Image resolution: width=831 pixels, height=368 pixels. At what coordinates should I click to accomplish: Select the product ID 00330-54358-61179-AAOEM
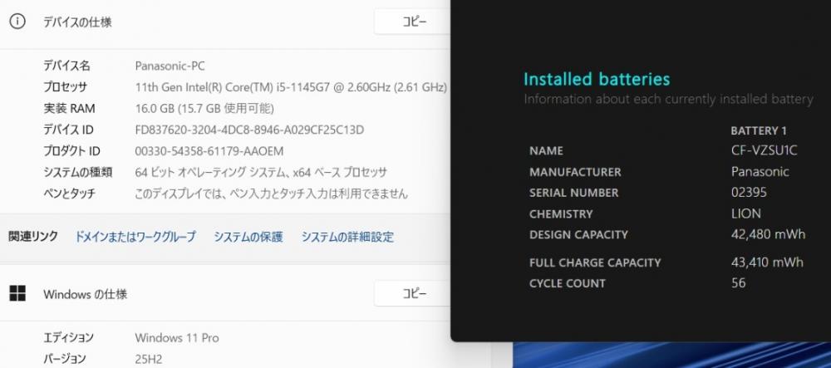point(209,151)
